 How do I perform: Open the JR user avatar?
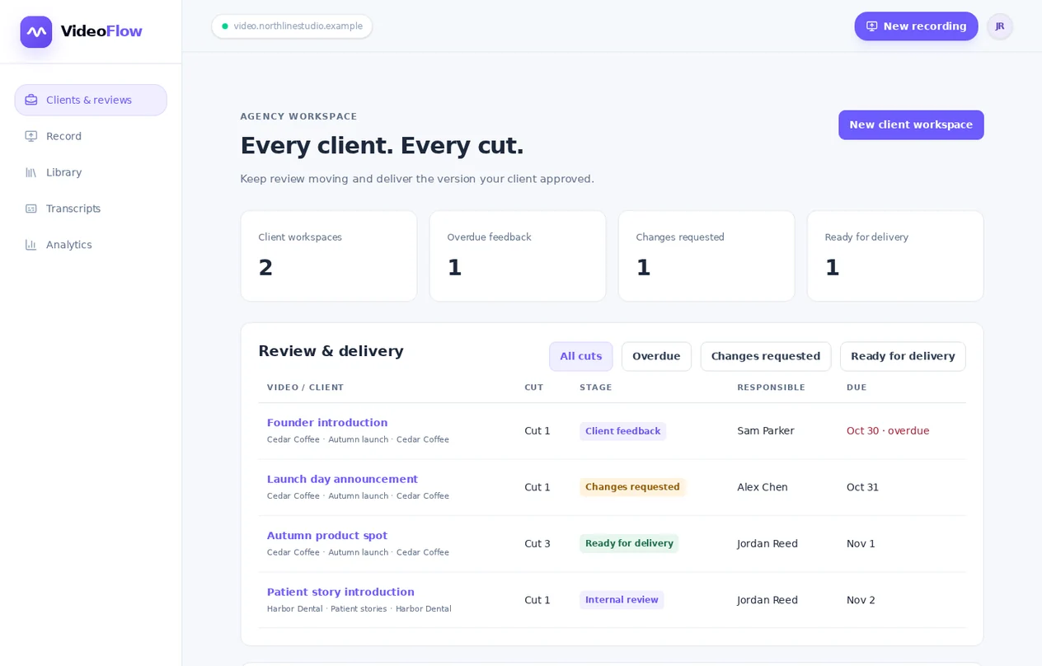tap(1000, 26)
